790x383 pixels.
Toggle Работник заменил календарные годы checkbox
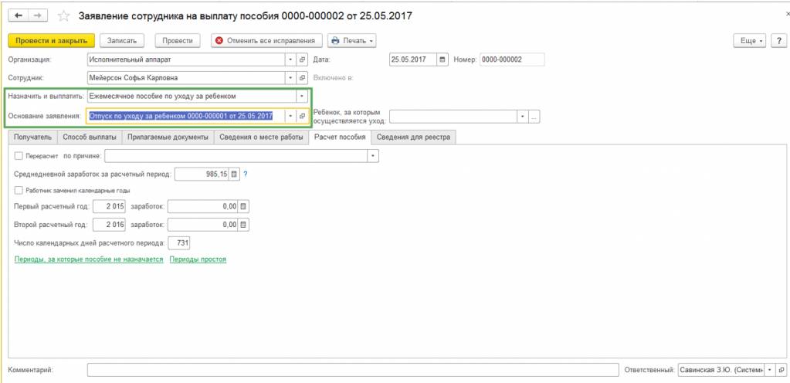point(19,191)
